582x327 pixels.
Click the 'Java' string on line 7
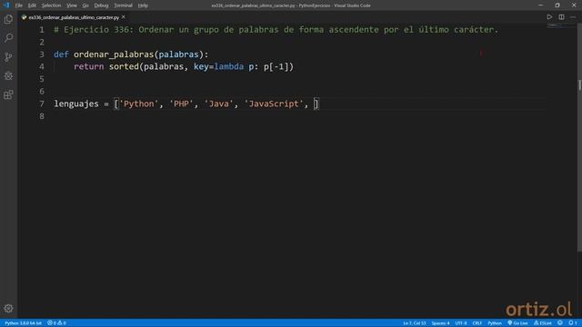[218, 104]
